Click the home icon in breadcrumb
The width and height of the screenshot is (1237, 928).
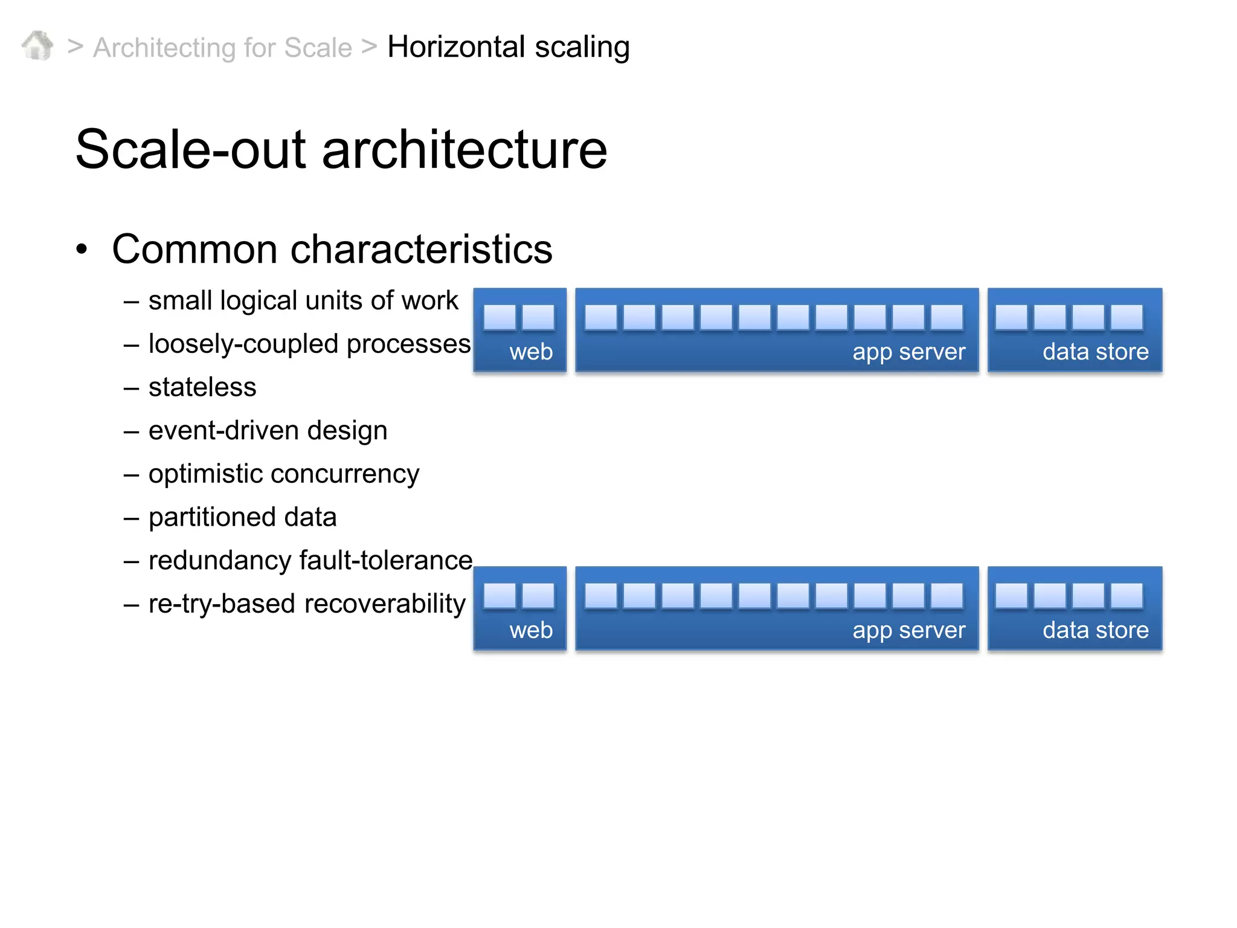pyautogui.click(x=37, y=46)
